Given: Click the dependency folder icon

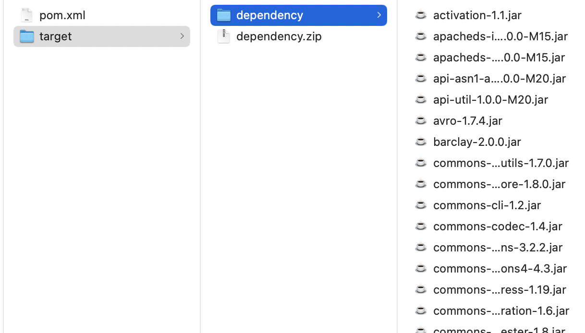Looking at the screenshot, I should pyautogui.click(x=224, y=15).
